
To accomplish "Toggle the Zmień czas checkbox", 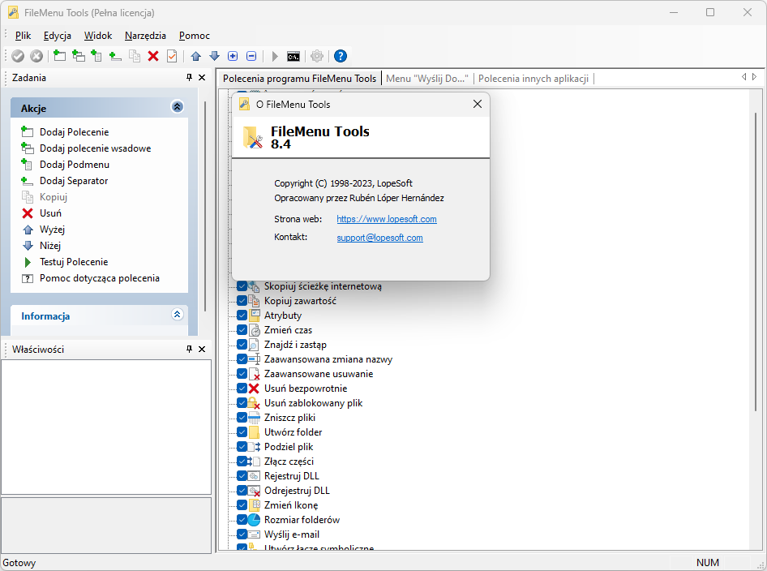I will click(x=242, y=330).
